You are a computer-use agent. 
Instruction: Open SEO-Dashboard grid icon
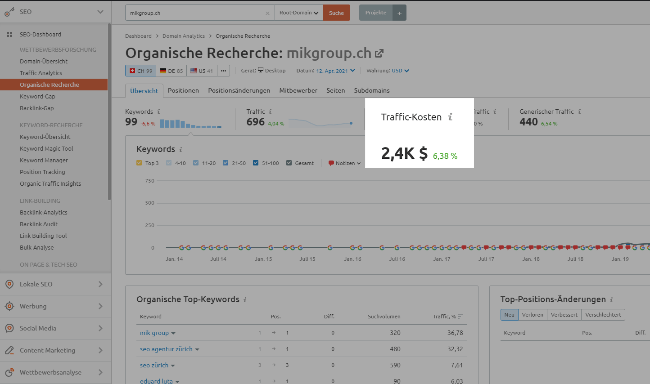[x=9, y=35]
